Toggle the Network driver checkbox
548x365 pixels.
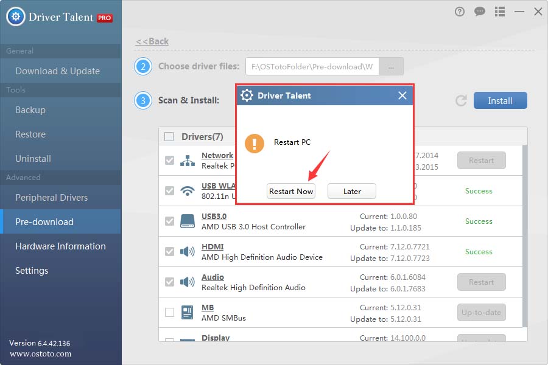click(169, 161)
